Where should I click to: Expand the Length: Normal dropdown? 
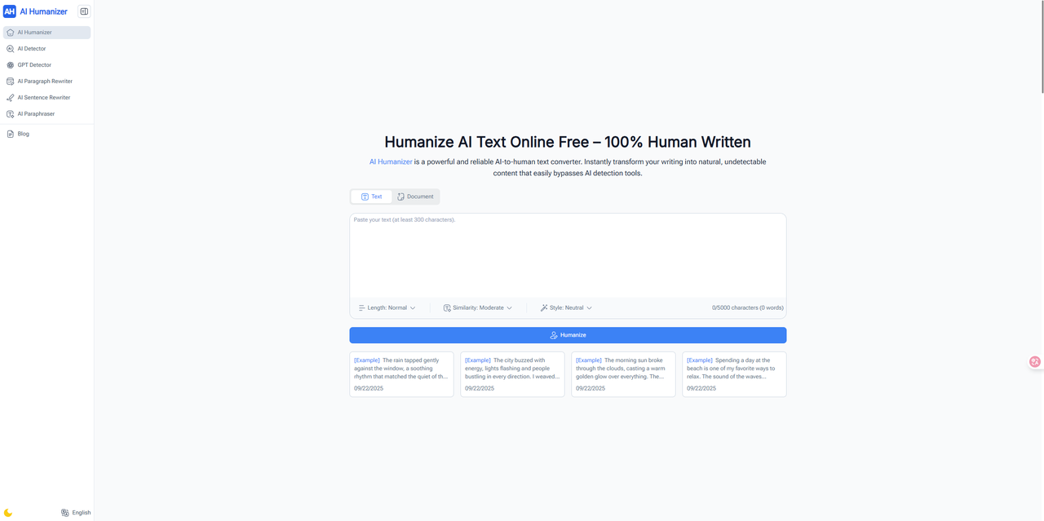pos(387,308)
